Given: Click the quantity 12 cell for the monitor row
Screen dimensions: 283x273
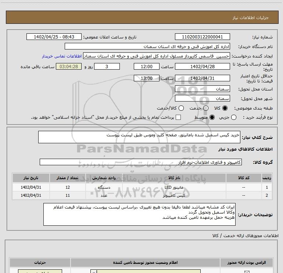Looking at the screenshot, I should pyautogui.click(x=68, y=187).
